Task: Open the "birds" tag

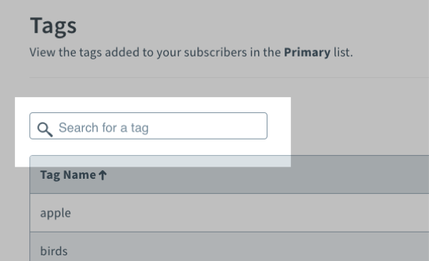Action: point(54,251)
